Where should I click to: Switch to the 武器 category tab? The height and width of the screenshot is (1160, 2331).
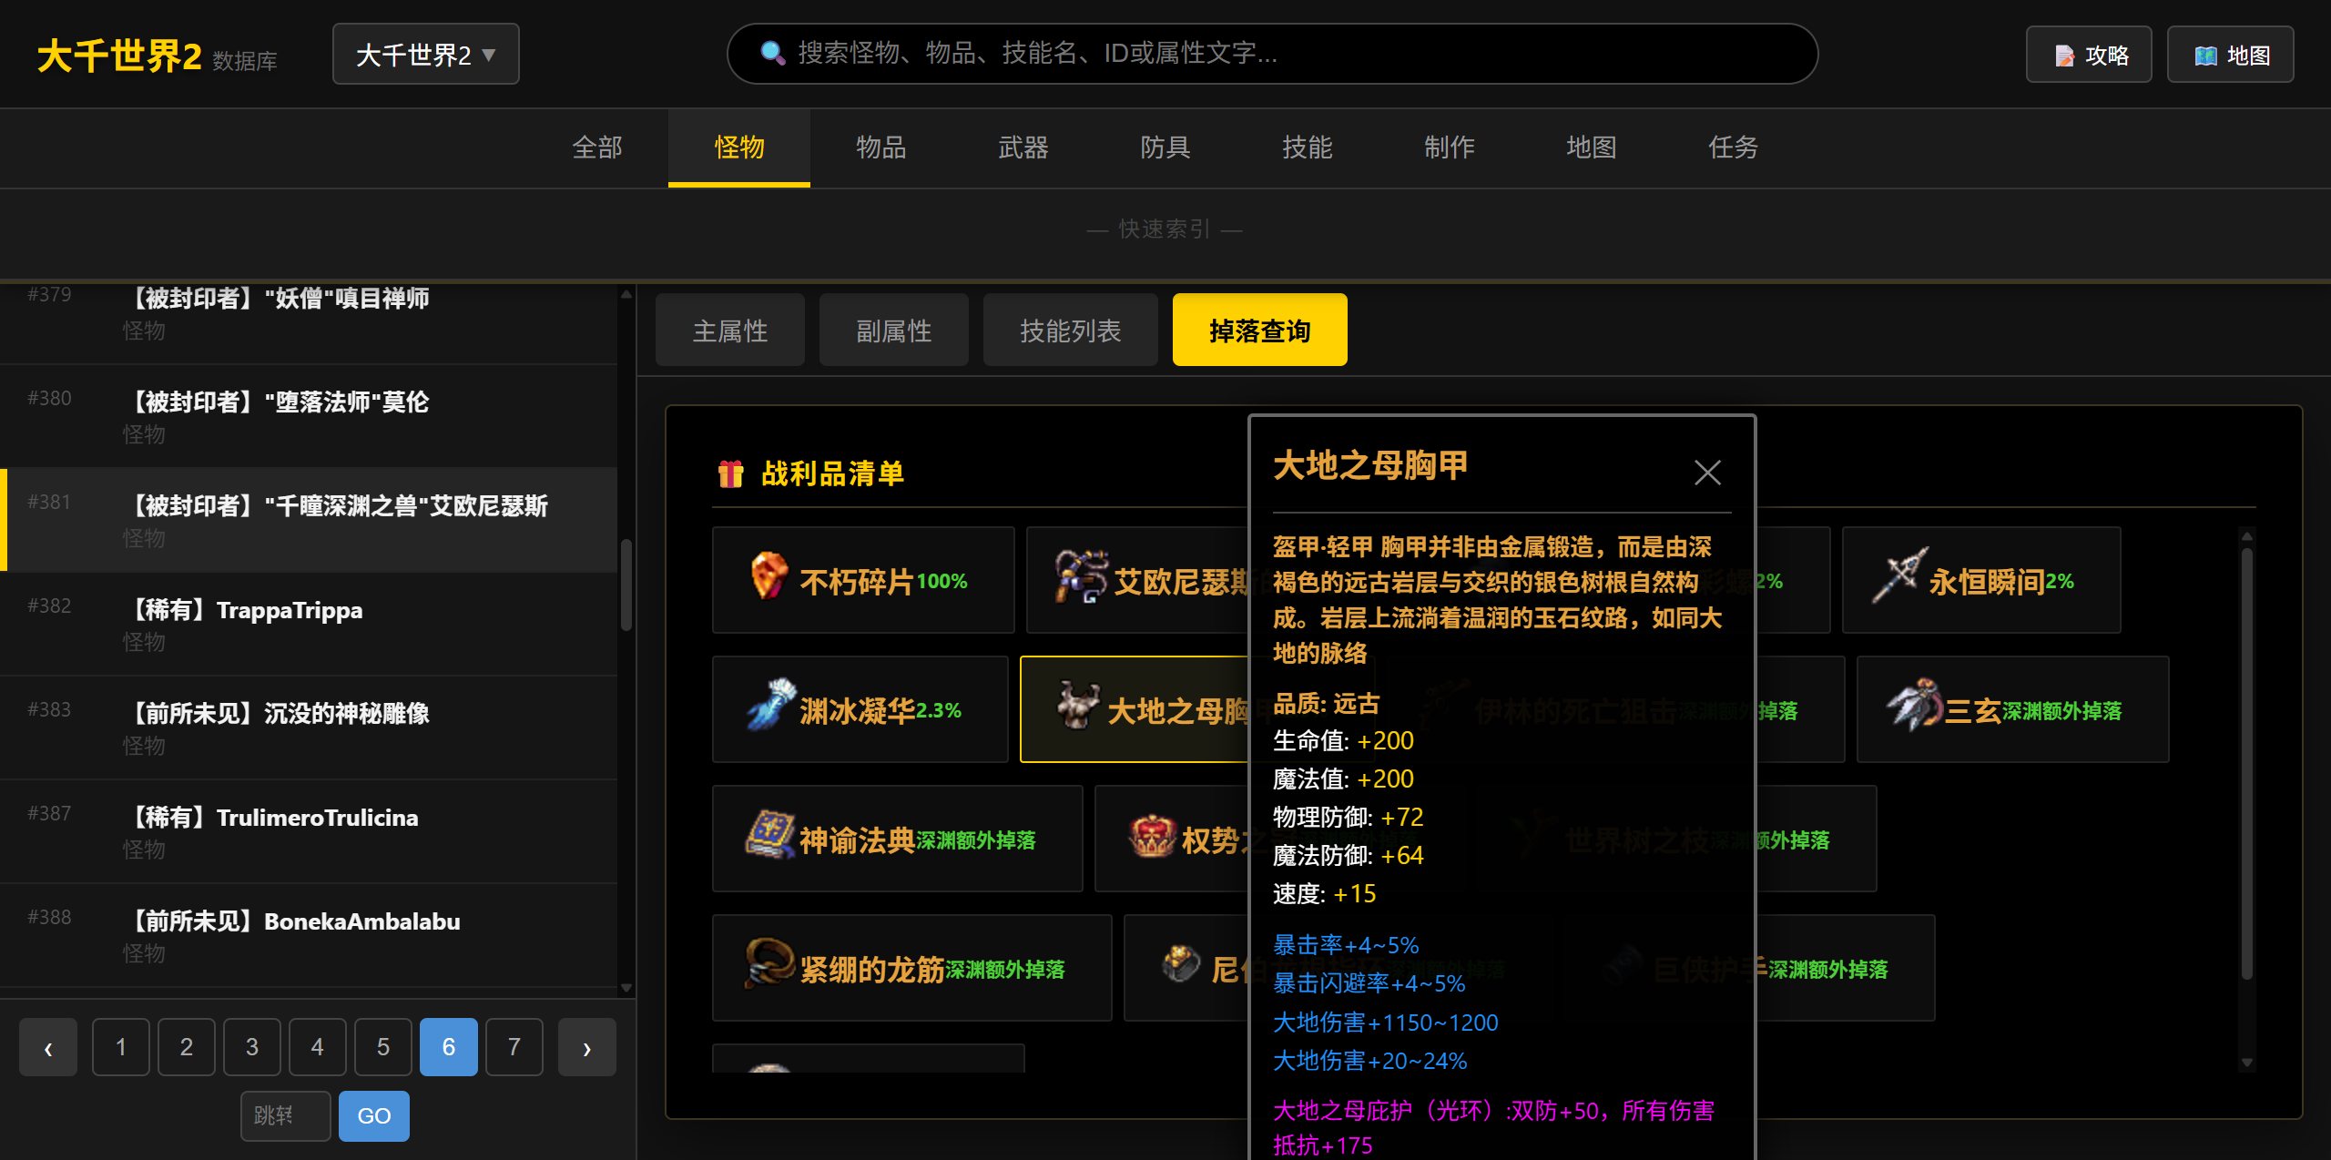pos(1023,148)
